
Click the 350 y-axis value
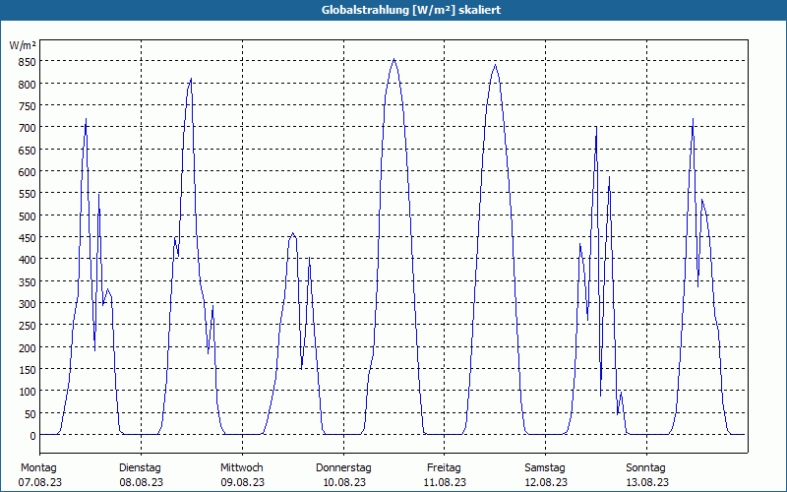point(27,281)
